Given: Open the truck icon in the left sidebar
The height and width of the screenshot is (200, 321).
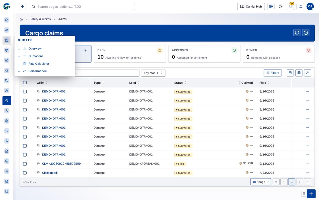Looking at the screenshot, I should (x=7, y=80).
